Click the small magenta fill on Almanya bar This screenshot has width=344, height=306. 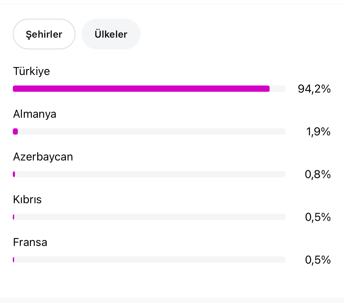[x=15, y=132]
